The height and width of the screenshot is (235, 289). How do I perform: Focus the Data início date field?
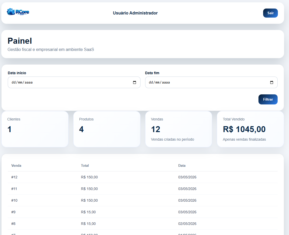74,82
